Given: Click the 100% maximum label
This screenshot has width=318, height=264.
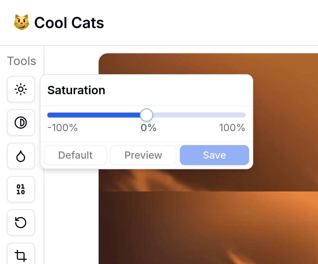Looking at the screenshot, I should pos(232,128).
